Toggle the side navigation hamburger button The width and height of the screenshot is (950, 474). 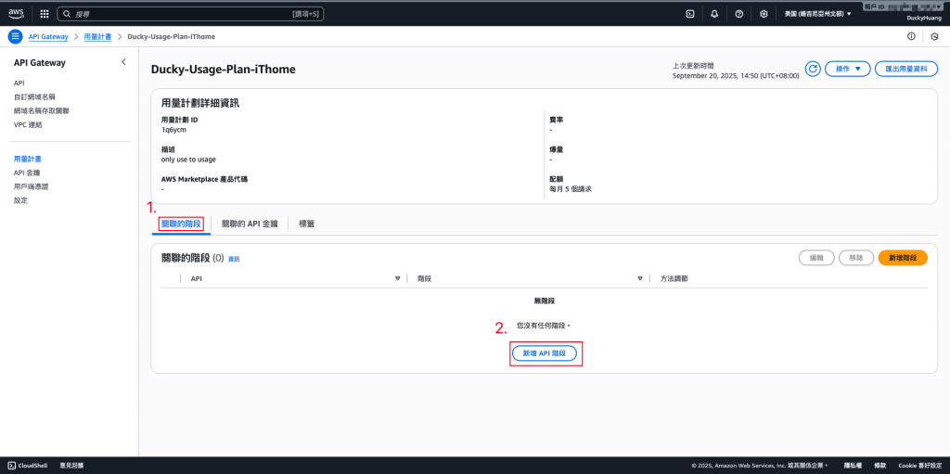click(15, 36)
